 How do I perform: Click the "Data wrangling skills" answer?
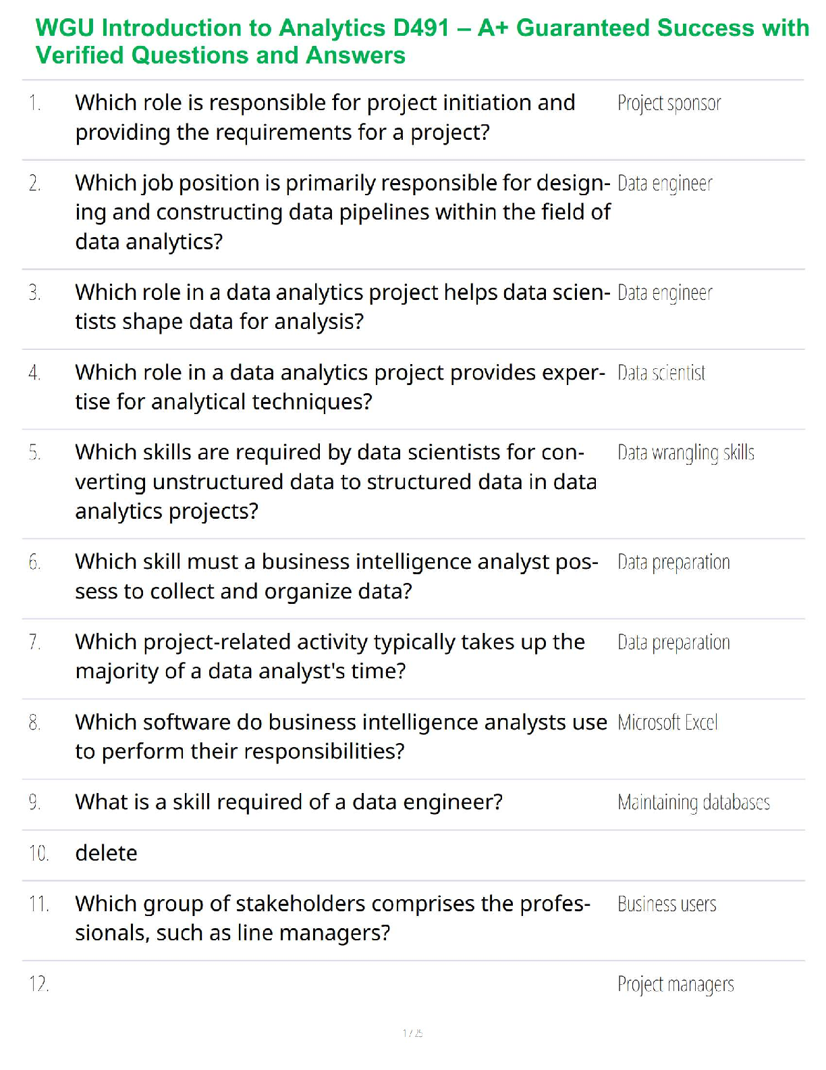pos(686,453)
